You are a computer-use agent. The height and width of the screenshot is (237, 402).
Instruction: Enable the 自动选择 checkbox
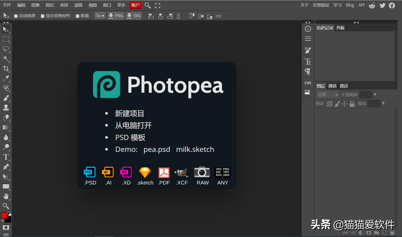[x=16, y=16]
